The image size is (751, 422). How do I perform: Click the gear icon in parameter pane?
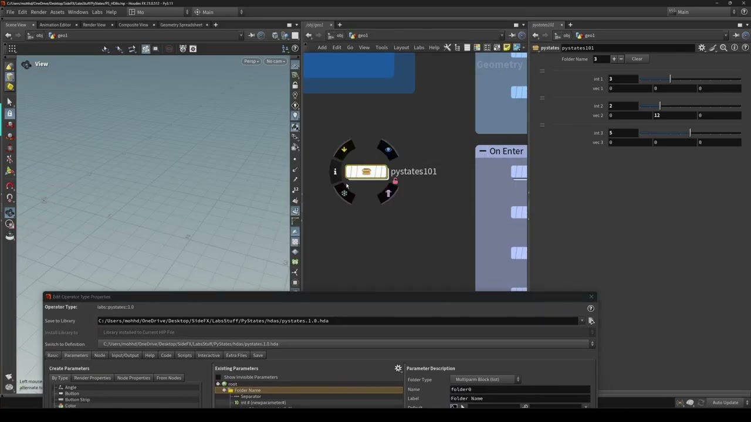[702, 47]
